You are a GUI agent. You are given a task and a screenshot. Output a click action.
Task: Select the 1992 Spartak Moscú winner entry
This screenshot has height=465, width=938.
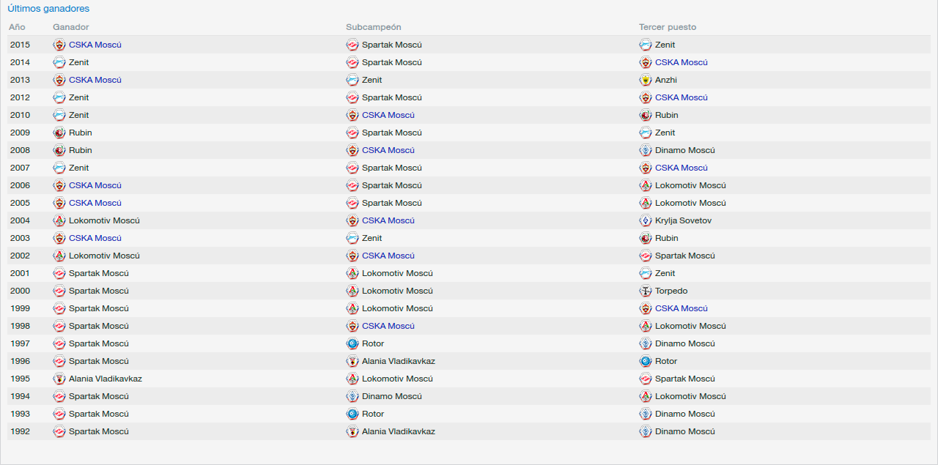click(x=99, y=431)
